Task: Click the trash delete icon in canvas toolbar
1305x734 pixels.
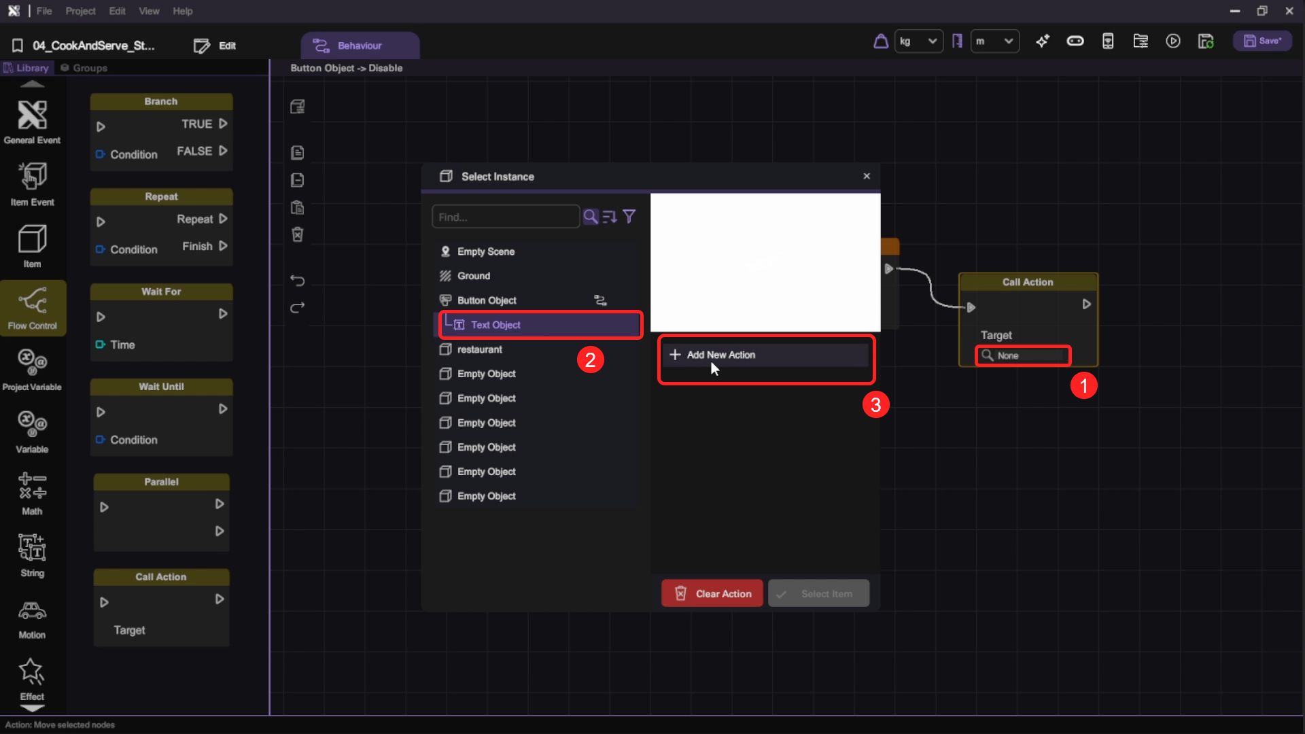Action: point(297,234)
